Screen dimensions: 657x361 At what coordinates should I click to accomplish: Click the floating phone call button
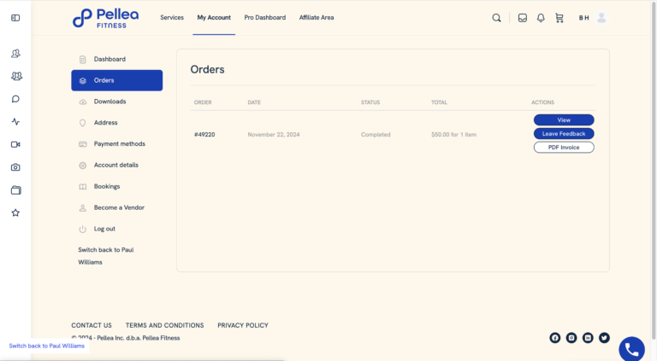pos(631,349)
